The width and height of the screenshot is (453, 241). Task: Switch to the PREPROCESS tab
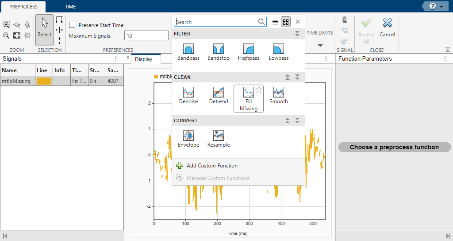click(x=23, y=7)
